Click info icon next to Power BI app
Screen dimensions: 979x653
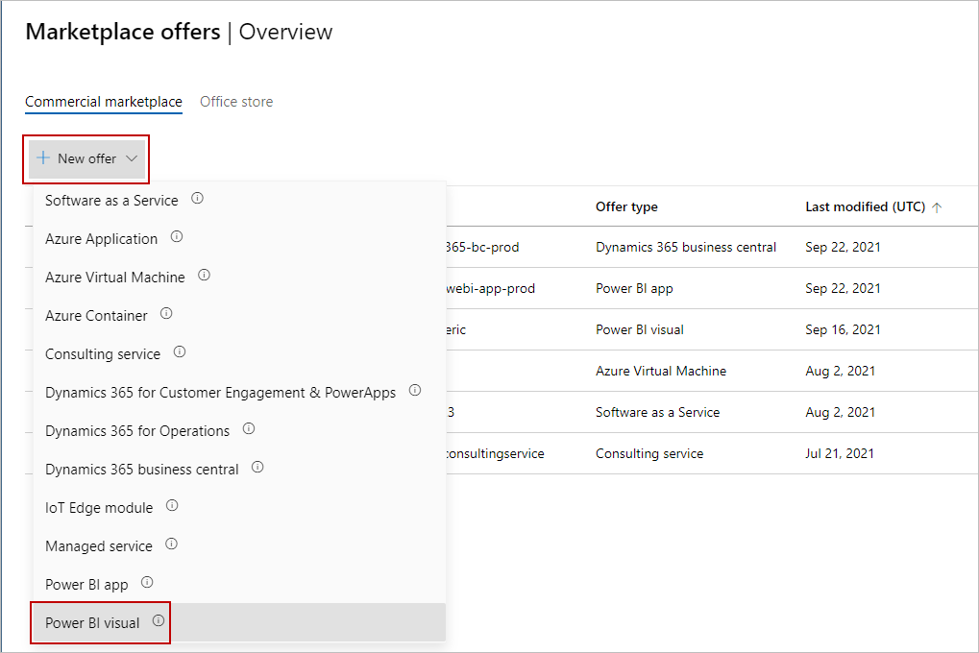(147, 583)
